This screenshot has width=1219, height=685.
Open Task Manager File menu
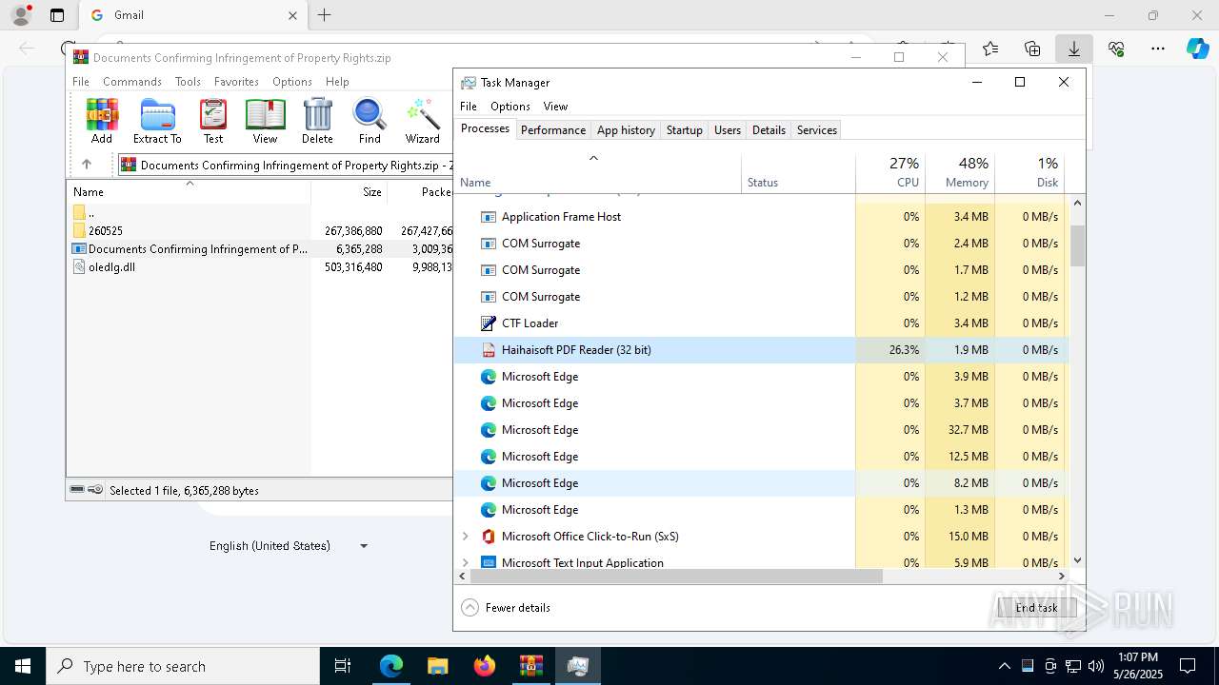[x=469, y=107]
